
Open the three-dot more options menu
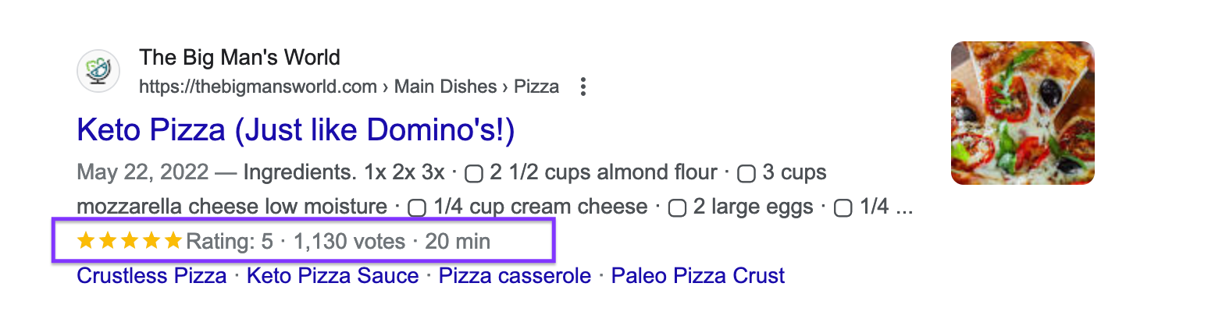coord(582,87)
